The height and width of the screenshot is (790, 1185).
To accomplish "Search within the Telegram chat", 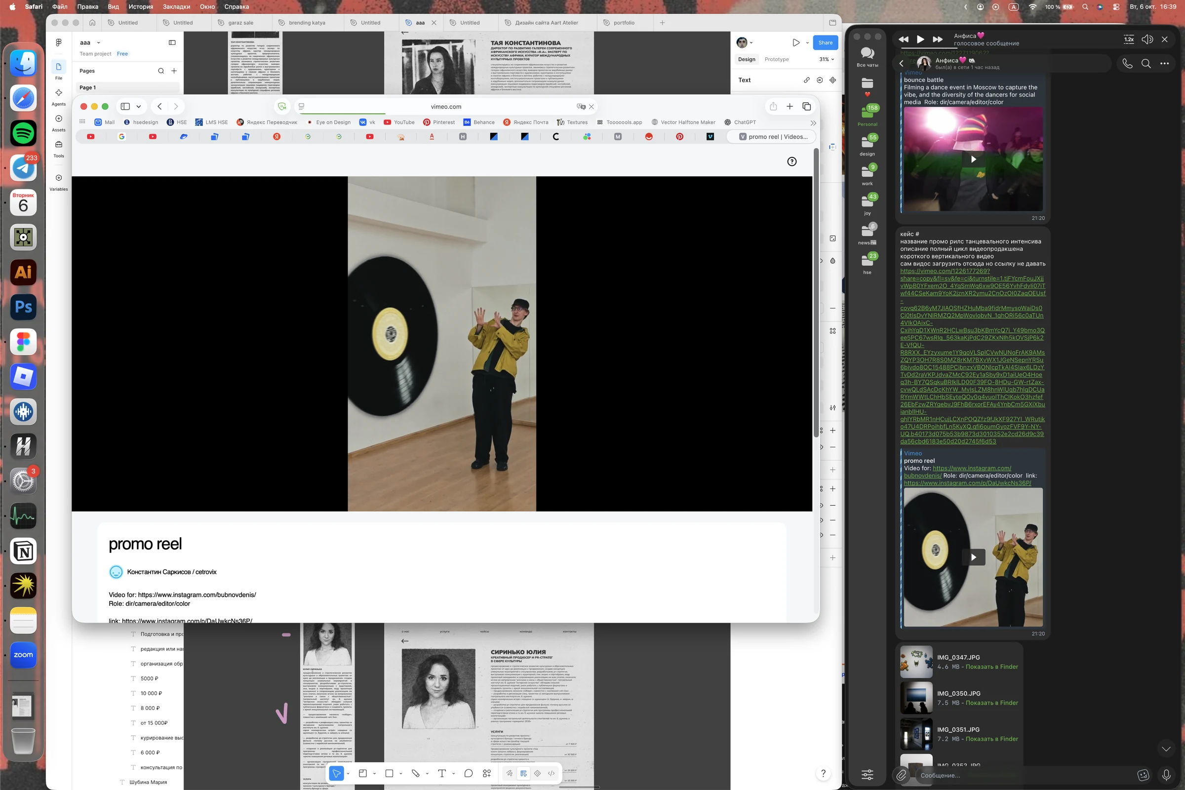I will 1146,64.
